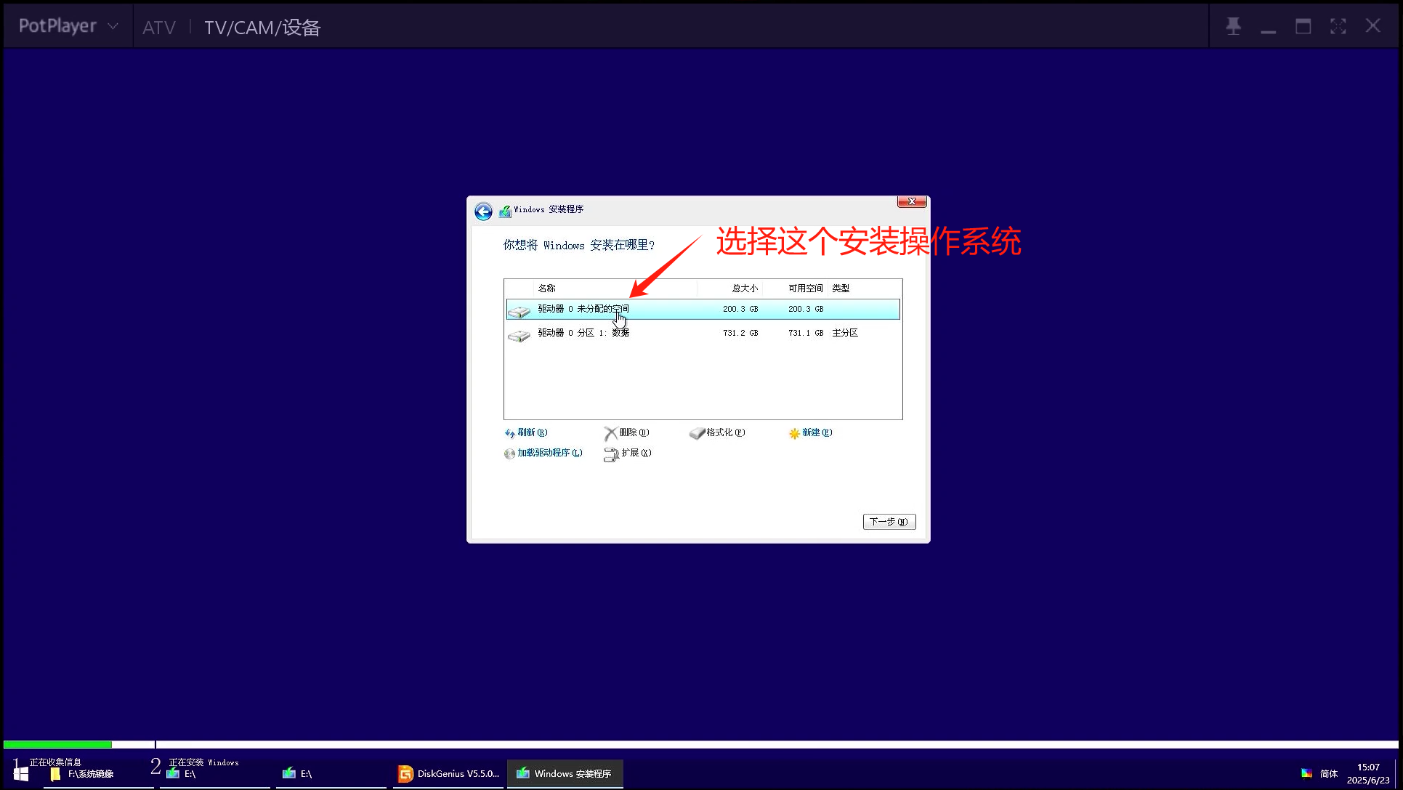Click Load driver (加载驱动程序) link
Screen dimensions: 1403x790
[543, 453]
